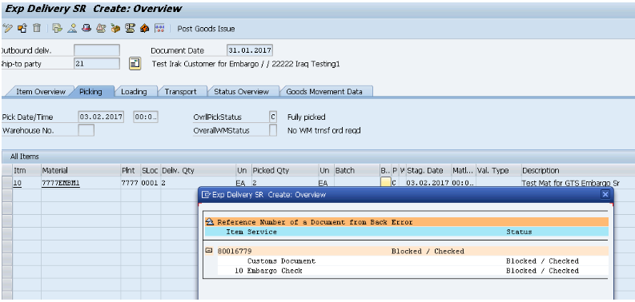
Task: Select the Picking tab
Action: (90, 92)
